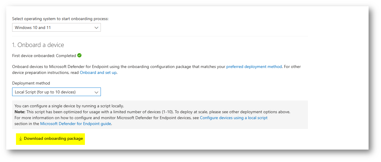Follow the Onboard and set up link

coord(98,72)
